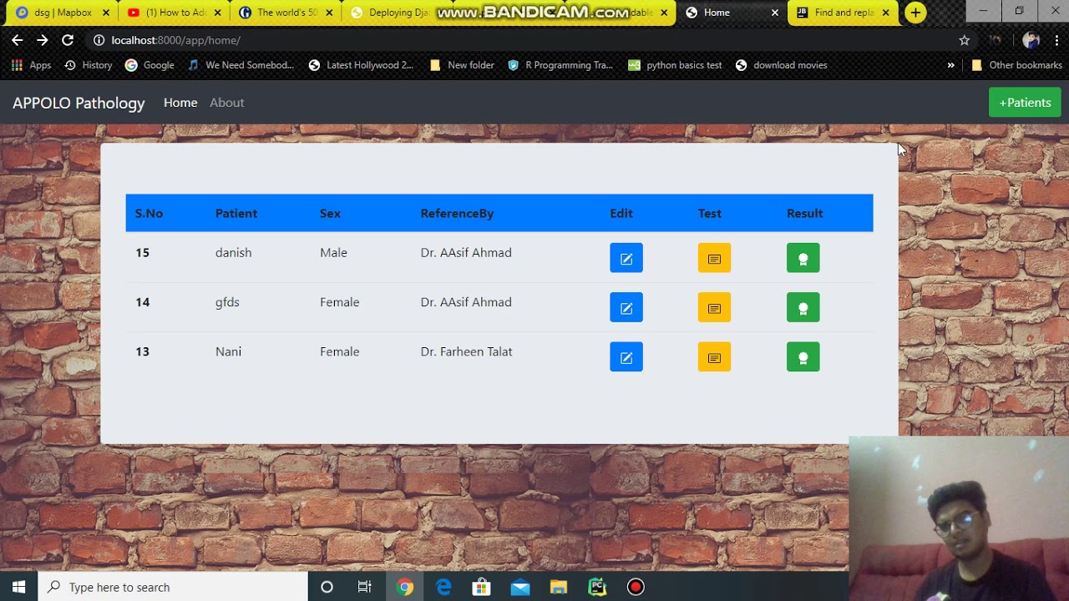1069x601 pixels.
Task: Click the +Patients button
Action: tap(1025, 103)
